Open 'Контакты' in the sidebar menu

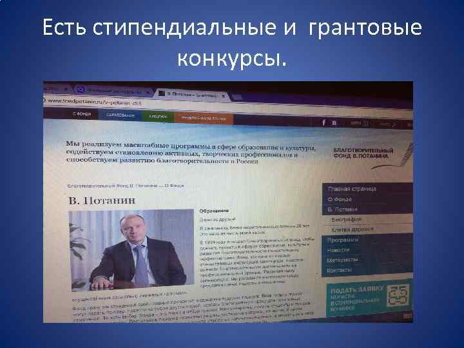point(367,270)
